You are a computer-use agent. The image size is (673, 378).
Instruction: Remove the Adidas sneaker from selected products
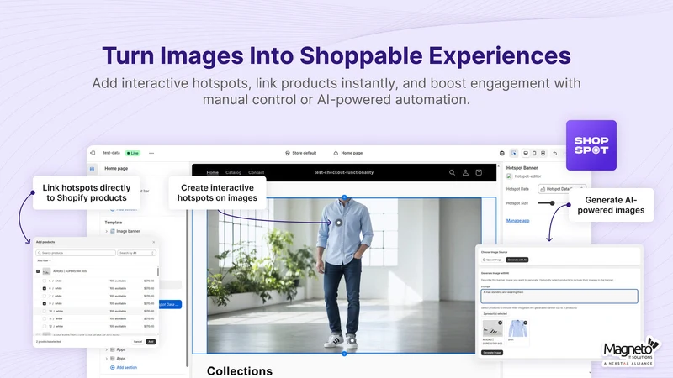(500, 323)
